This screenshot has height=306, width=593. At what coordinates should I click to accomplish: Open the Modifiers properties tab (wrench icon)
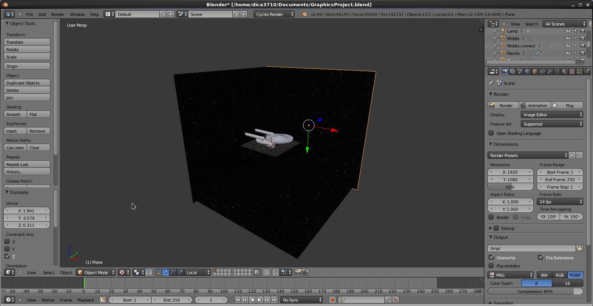pyautogui.click(x=550, y=71)
